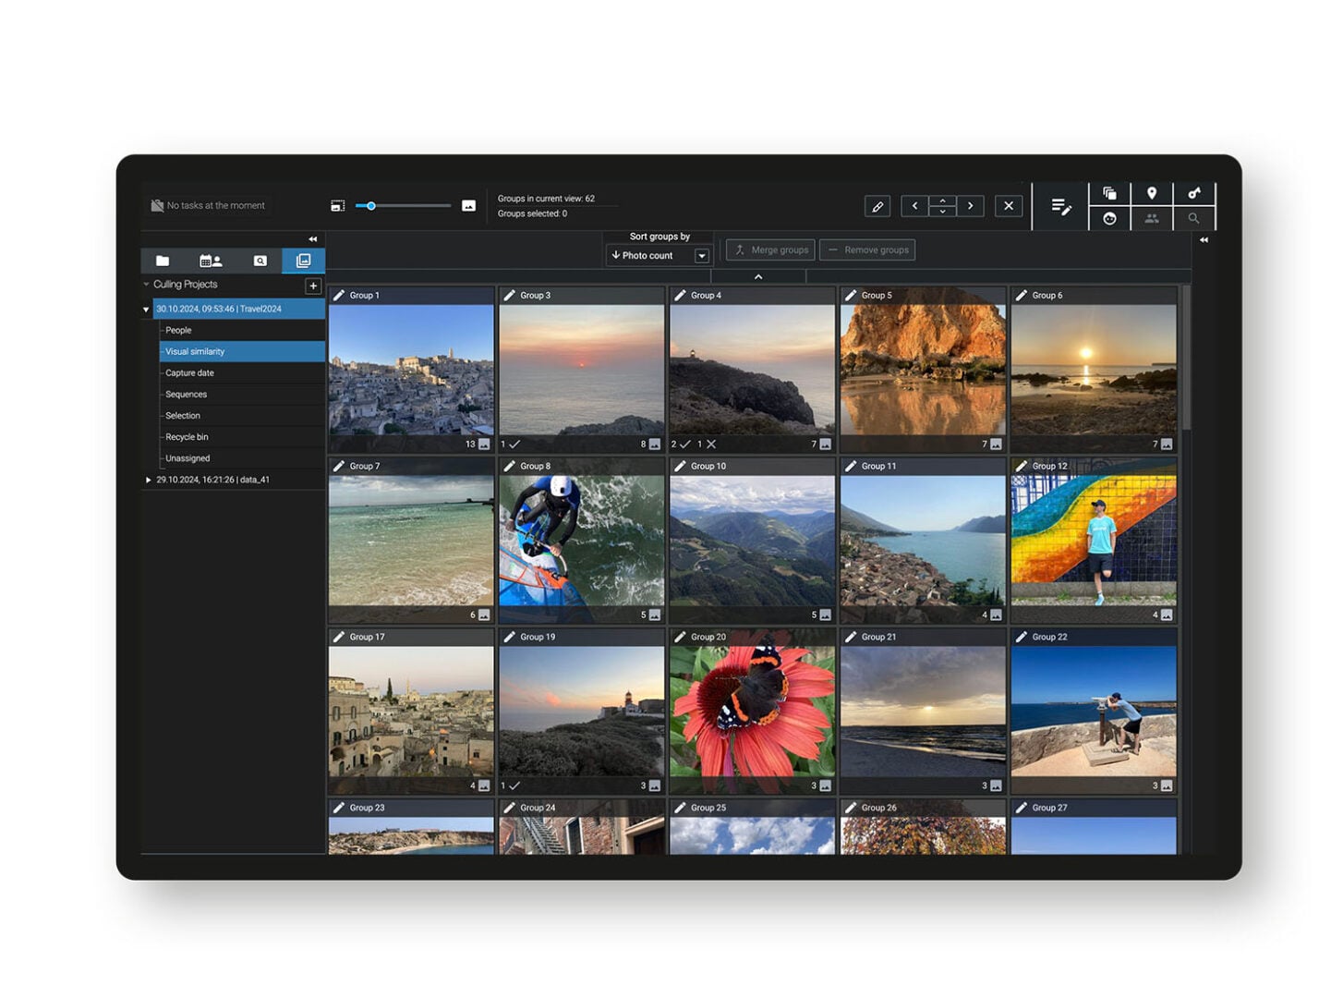Open the map location view
Screen dimensions: 1343x998
pyautogui.click(x=1152, y=192)
